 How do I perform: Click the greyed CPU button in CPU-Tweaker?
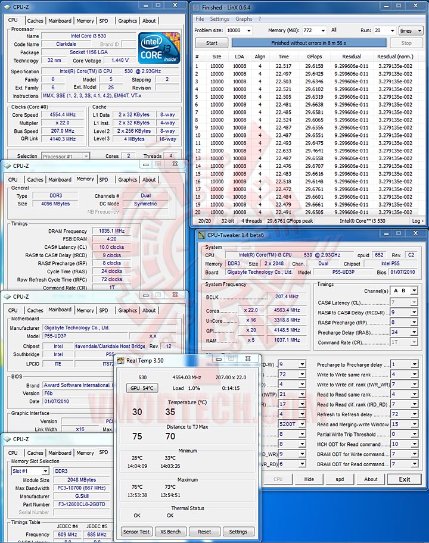point(278,479)
